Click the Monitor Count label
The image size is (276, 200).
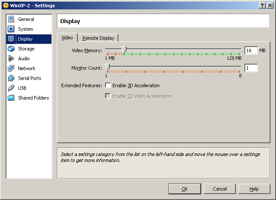tap(87, 68)
